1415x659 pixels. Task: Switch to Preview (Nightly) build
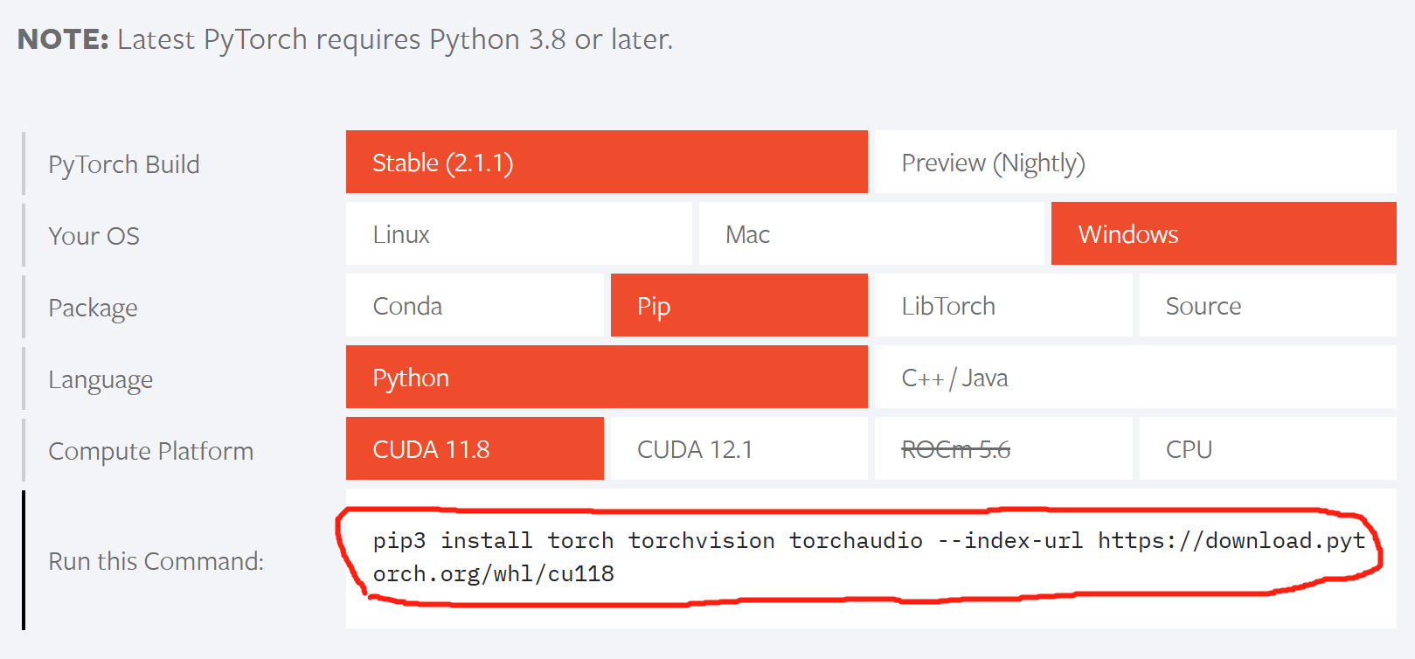point(1133,162)
